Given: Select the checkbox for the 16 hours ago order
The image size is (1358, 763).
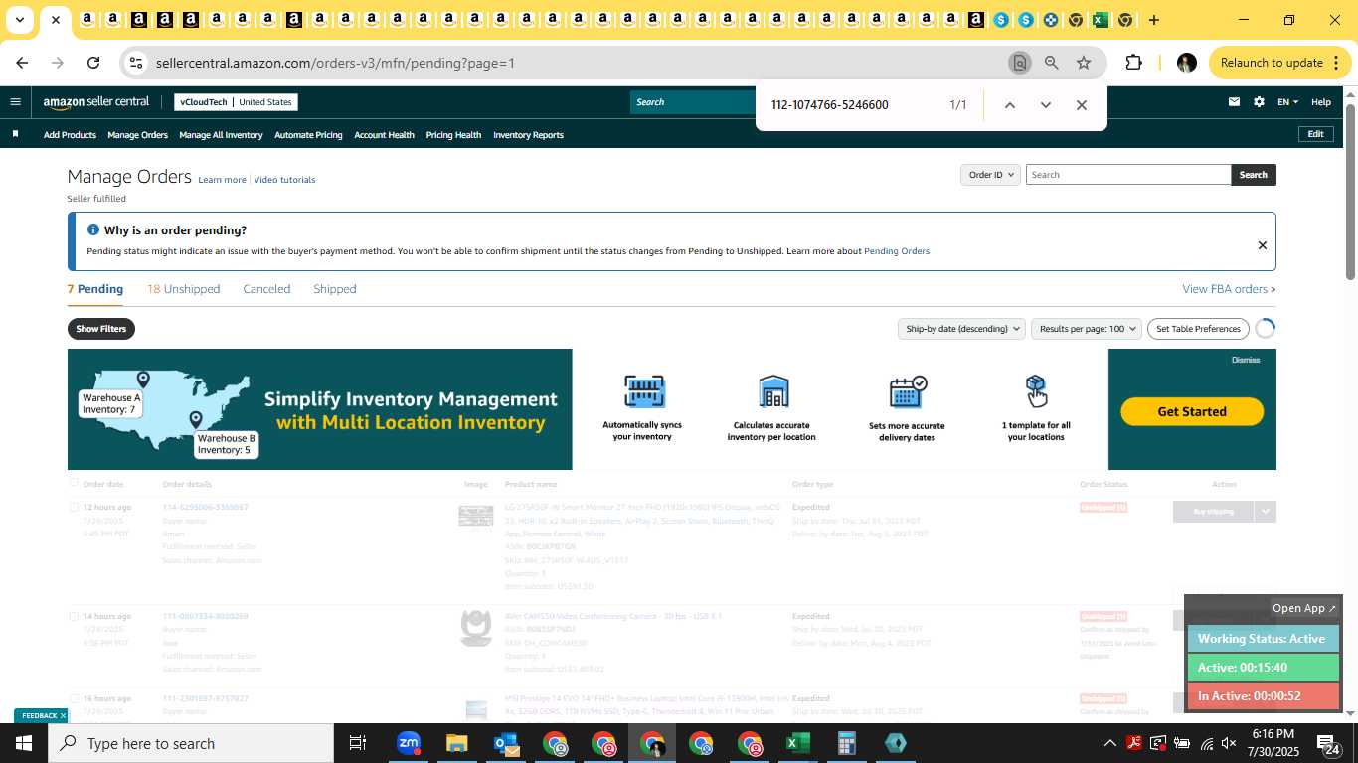Looking at the screenshot, I should pos(73,698).
